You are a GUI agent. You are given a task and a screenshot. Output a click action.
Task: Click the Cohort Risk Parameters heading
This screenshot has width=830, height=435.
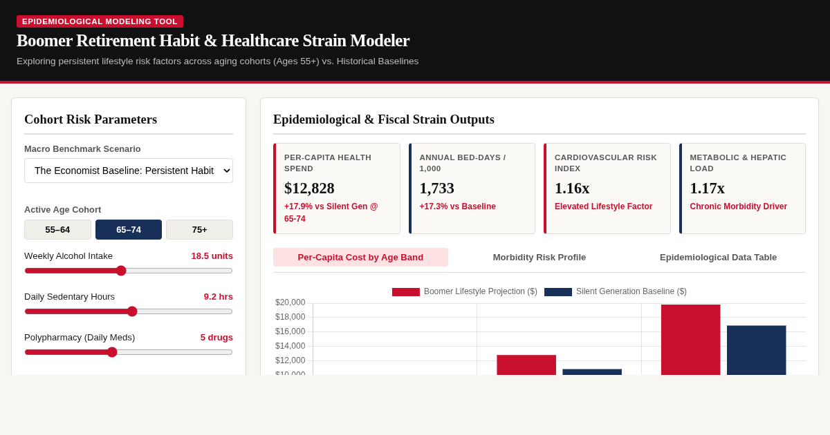pos(91,119)
